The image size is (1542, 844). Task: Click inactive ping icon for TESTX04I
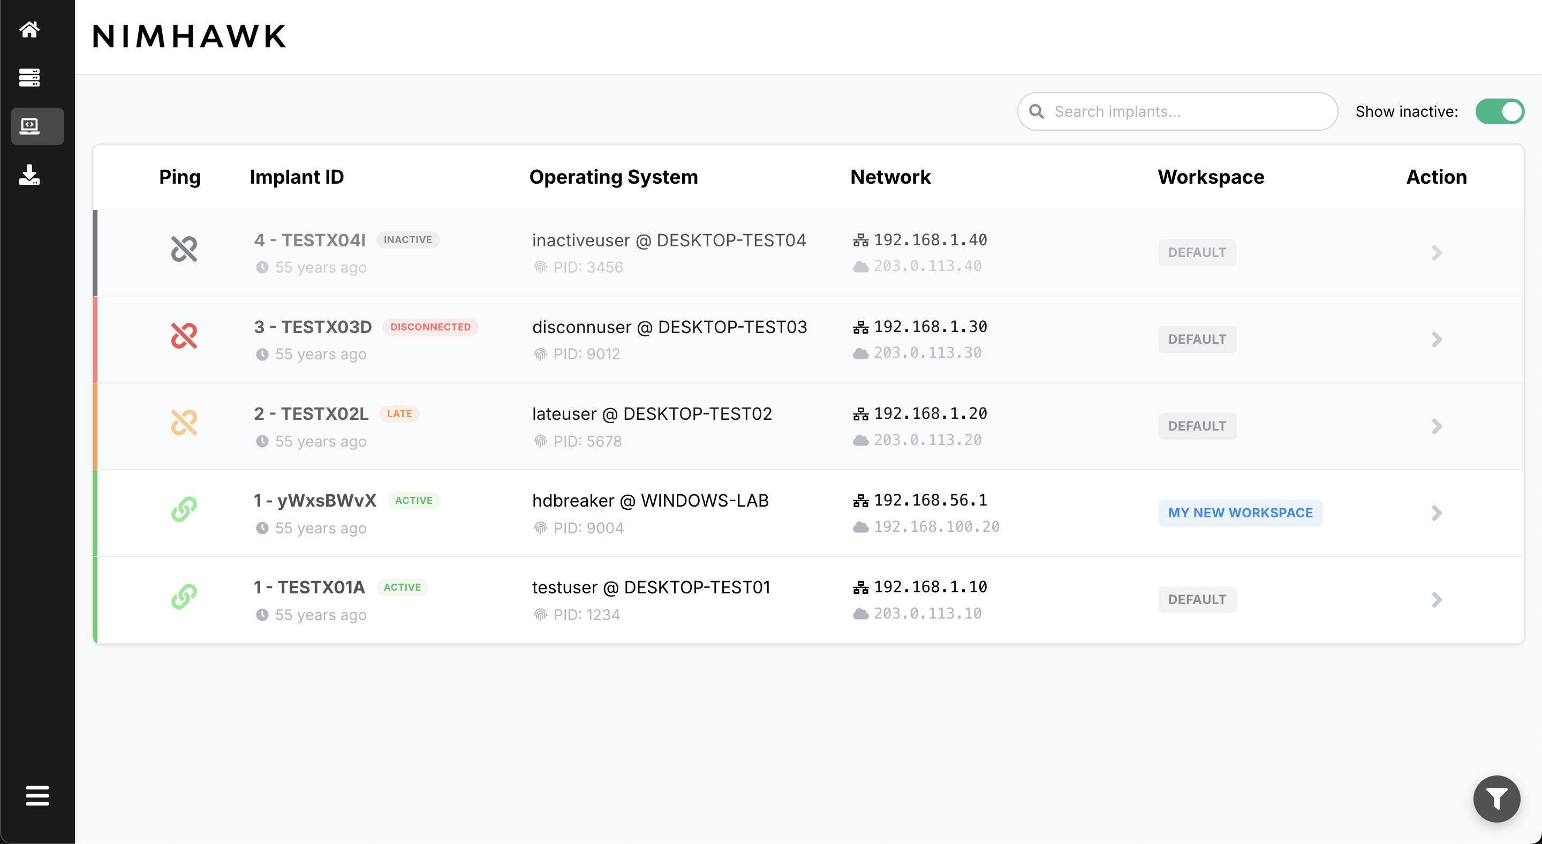[184, 249]
